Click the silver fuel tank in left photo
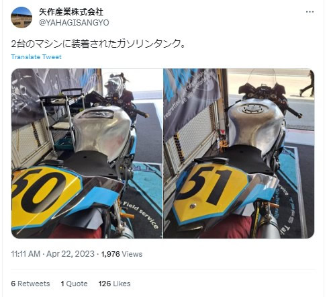Viewport: 327px width, 297px height. (102, 131)
